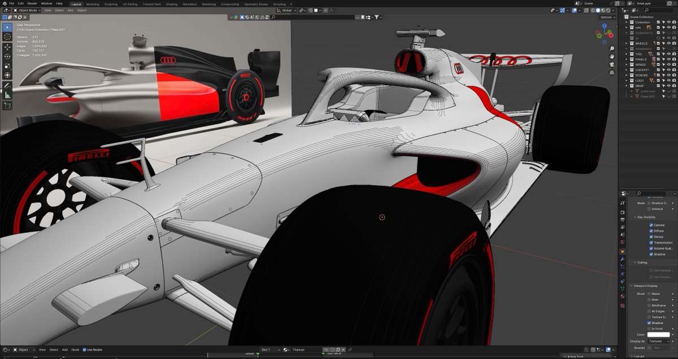Uncheck Glossy ray visibility
The width and height of the screenshot is (678, 359).
click(651, 237)
